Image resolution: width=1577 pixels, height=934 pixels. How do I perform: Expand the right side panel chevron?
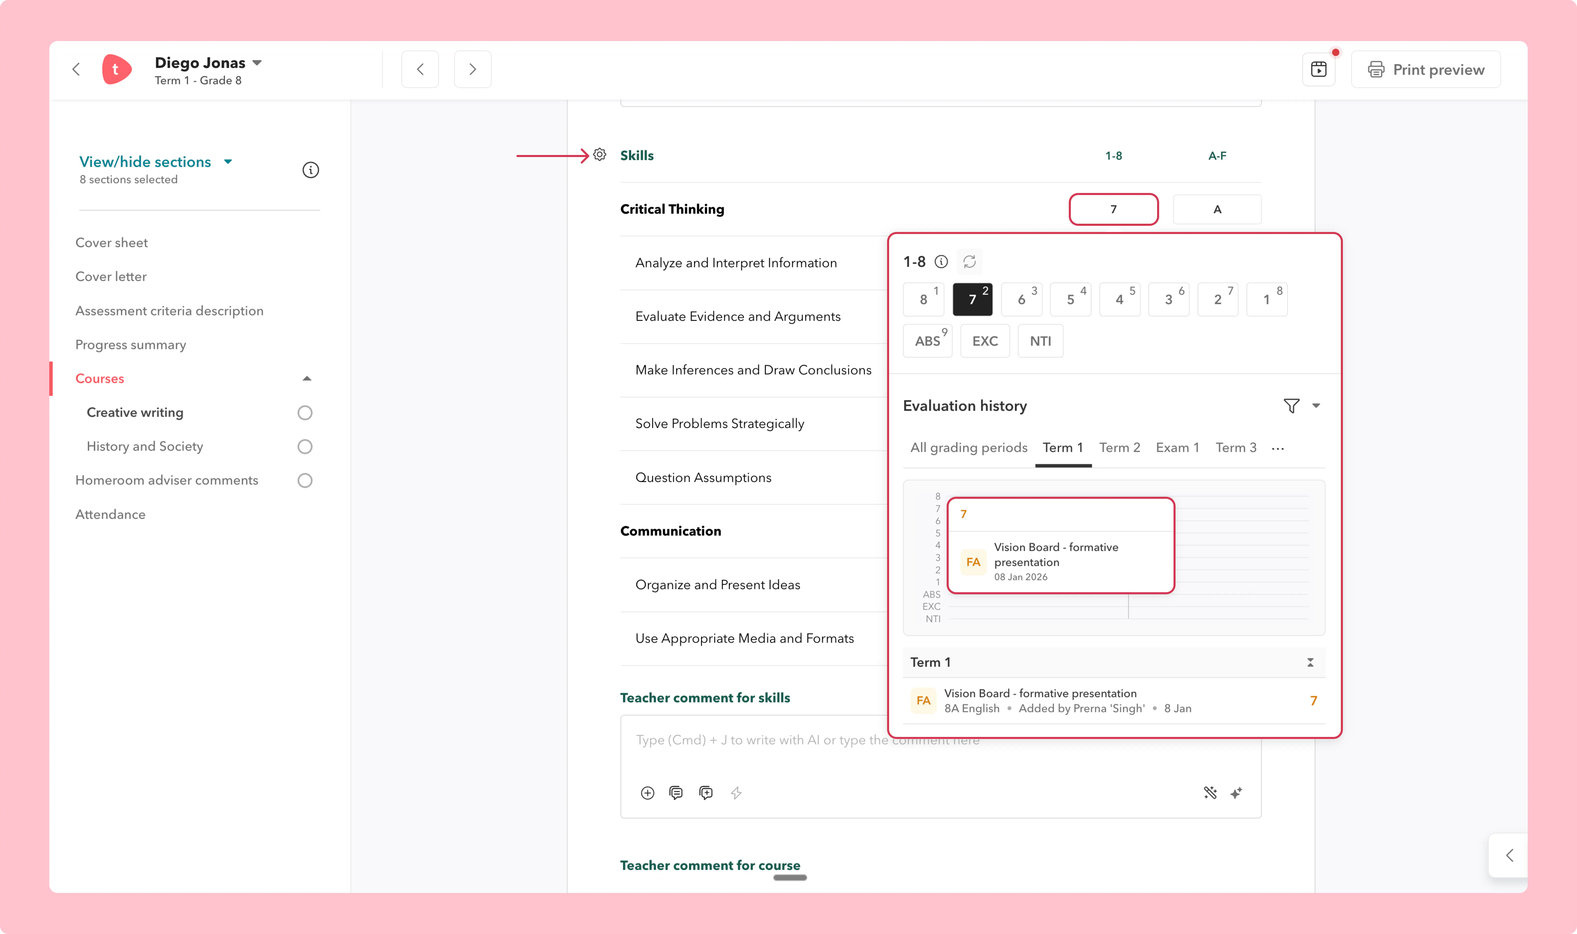(x=1509, y=855)
